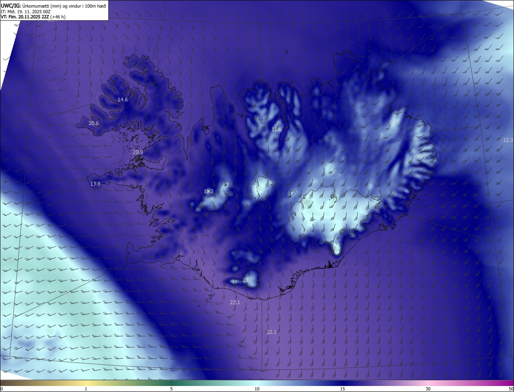Click the '0' tick on the color scale
This screenshot has width=514, height=392.
click(x=2, y=389)
